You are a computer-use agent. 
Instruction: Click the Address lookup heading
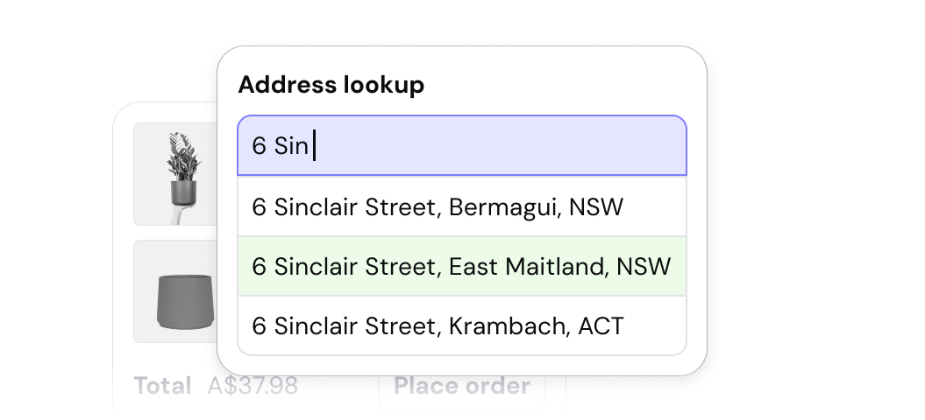tap(331, 85)
